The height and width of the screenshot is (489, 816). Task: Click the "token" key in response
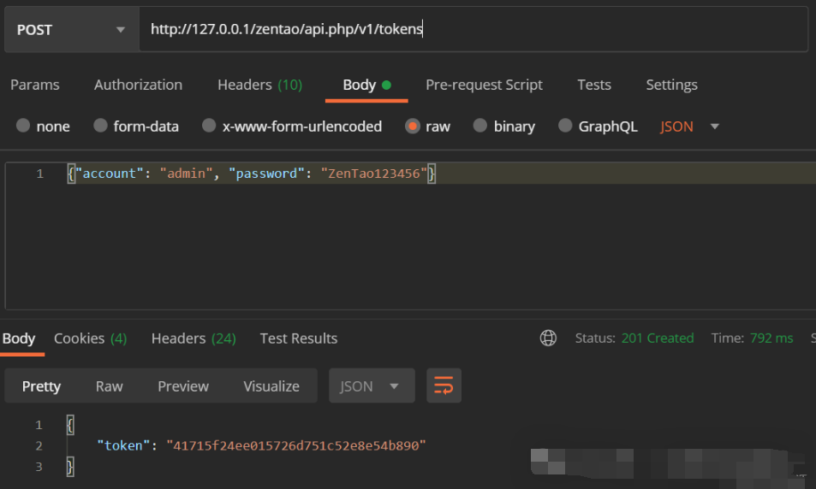(x=123, y=445)
